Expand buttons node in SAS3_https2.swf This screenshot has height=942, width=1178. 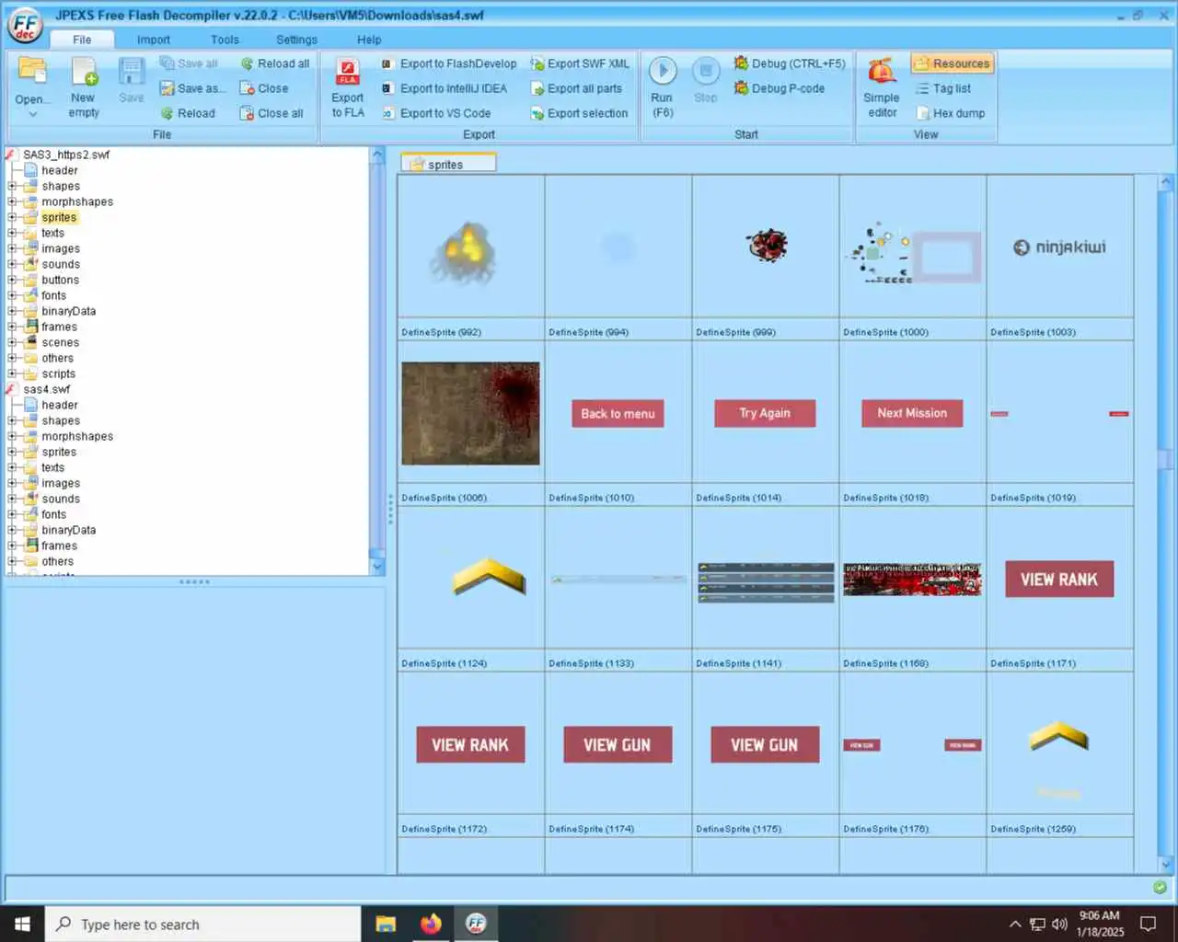pyautogui.click(x=12, y=280)
